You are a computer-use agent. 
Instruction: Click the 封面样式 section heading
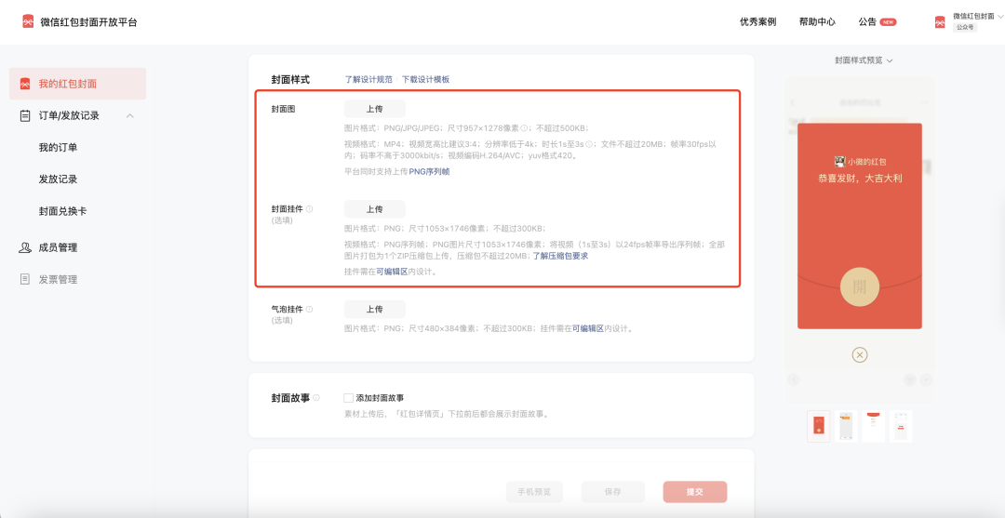pyautogui.click(x=290, y=79)
